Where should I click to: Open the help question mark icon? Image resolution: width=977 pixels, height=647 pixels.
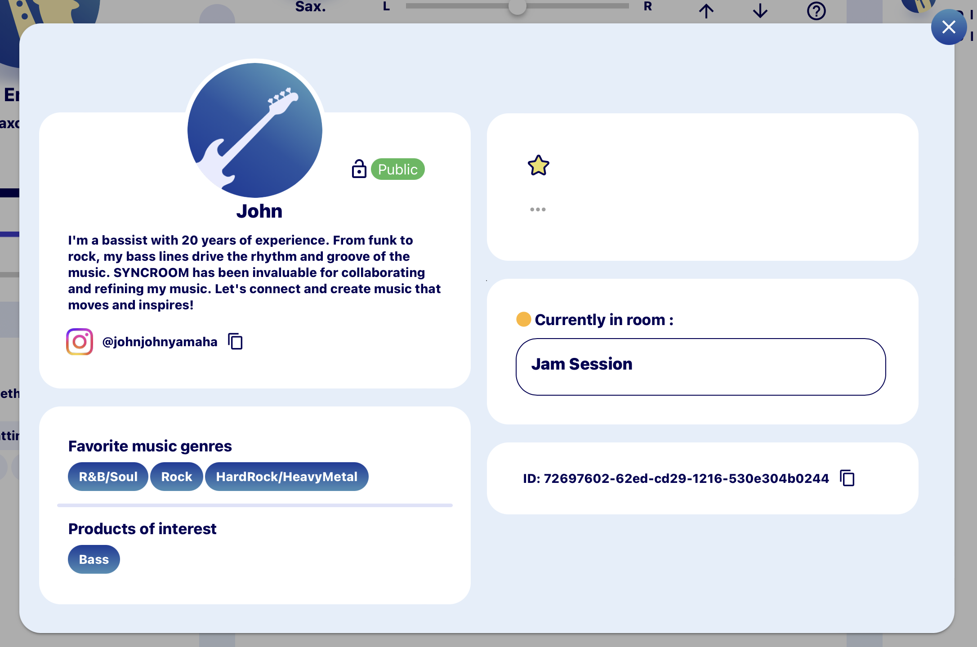(816, 11)
